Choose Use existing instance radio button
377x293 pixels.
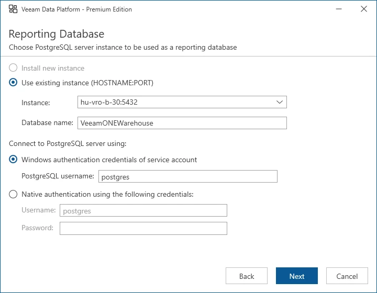click(14, 83)
